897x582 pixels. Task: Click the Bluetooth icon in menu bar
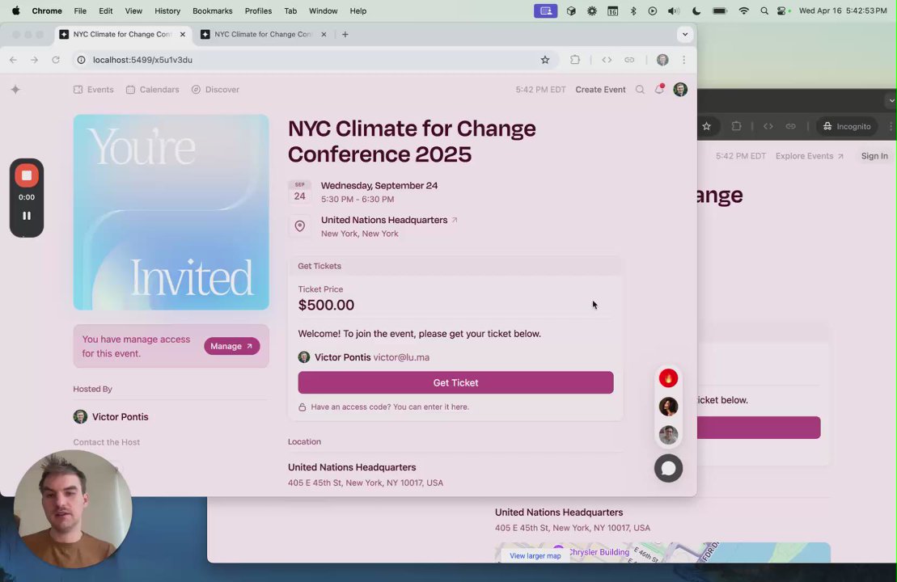(x=633, y=11)
